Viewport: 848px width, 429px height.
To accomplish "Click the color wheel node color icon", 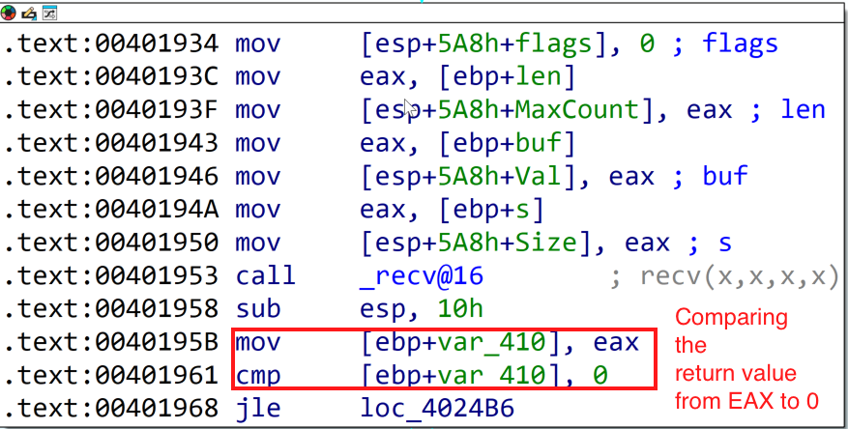I will coord(9,13).
